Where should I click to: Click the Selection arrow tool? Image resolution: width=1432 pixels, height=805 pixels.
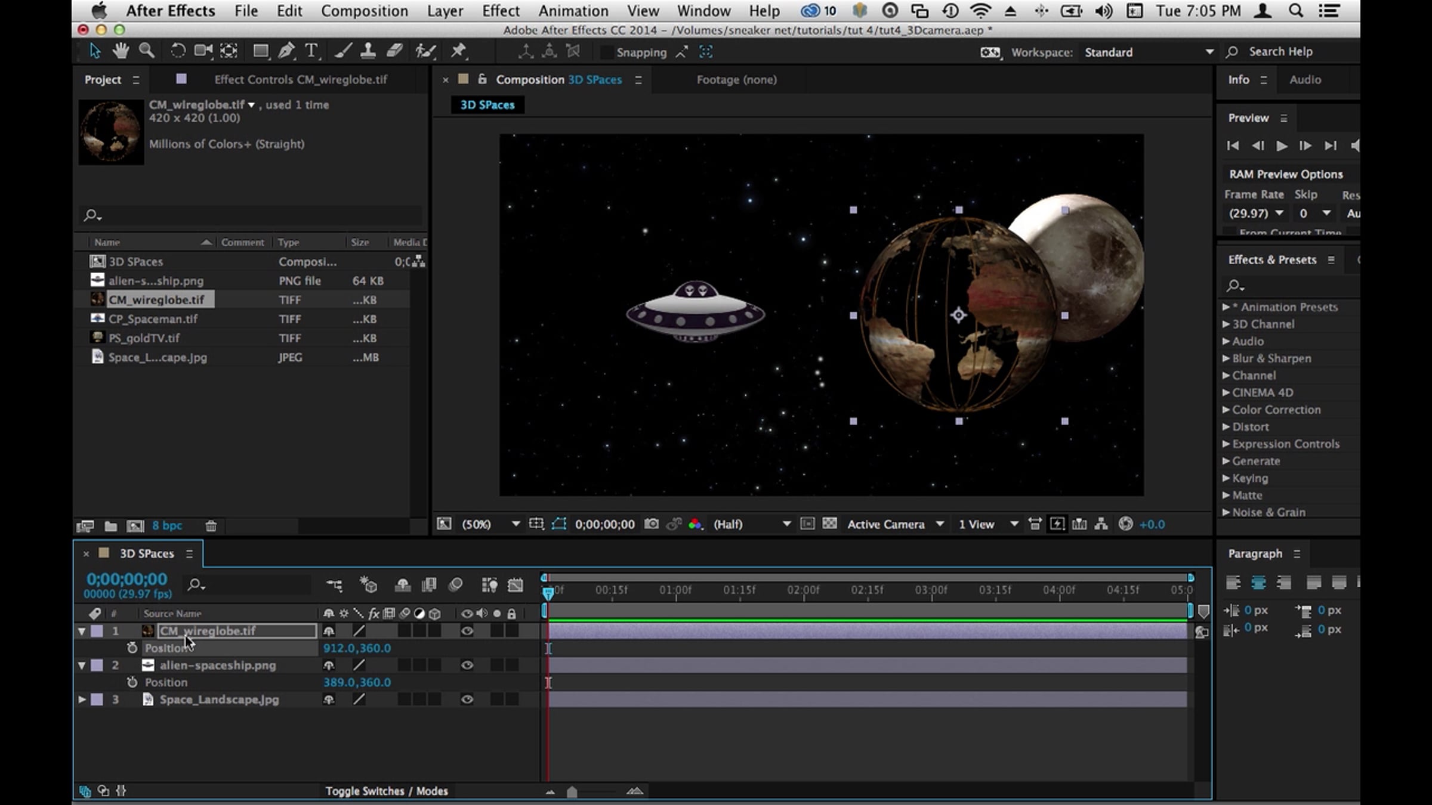tap(95, 51)
